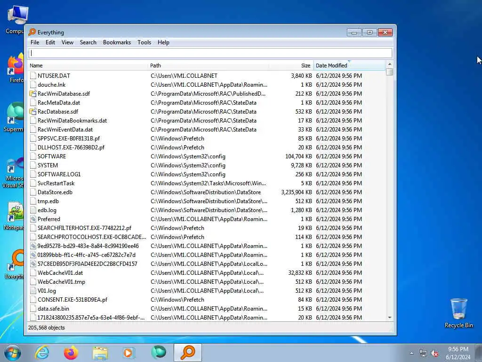Viewport: 482px width, 362px height.
Task: Select the SPPSVC.EXE-B0F8131B.pf row
Action: (x=207, y=139)
